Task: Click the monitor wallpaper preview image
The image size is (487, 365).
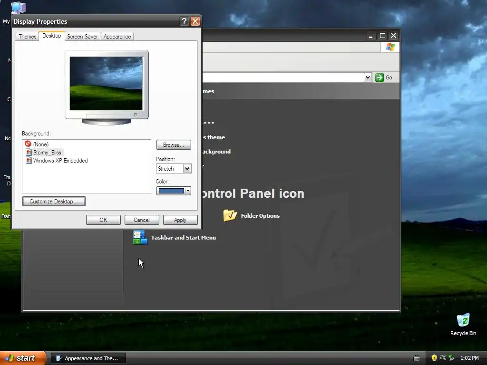Action: [x=106, y=83]
